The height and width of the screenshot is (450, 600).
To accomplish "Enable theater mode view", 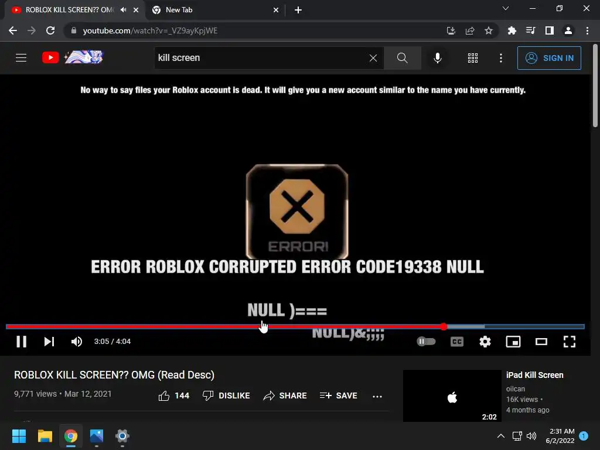I will 541,342.
